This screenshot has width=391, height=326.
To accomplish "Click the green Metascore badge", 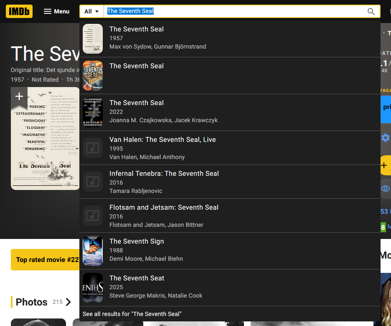I will tap(383, 227).
